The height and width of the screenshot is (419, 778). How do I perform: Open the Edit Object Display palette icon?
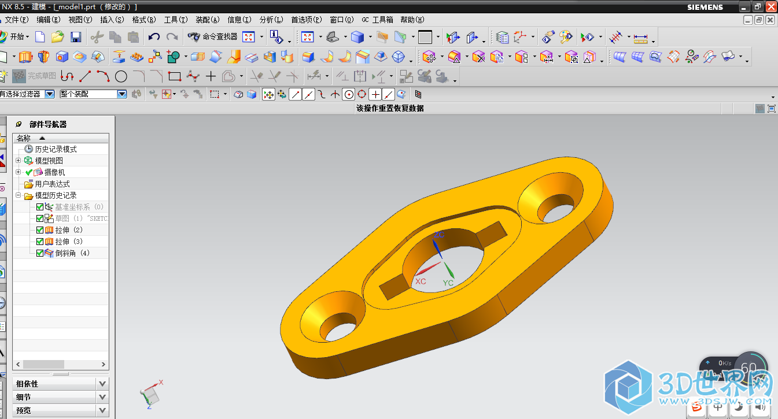coord(565,37)
